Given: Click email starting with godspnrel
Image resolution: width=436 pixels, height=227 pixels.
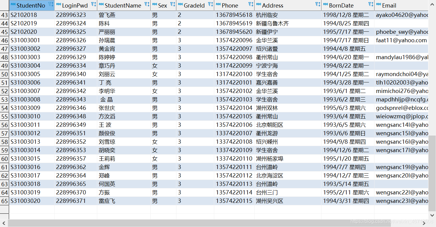Looking at the screenshot, I should click(x=402, y=108).
